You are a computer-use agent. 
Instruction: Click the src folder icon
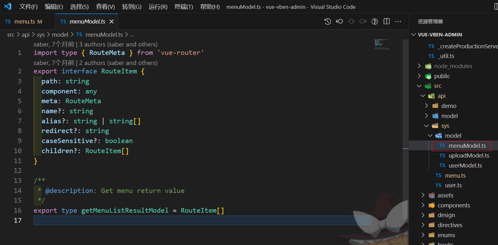428,86
